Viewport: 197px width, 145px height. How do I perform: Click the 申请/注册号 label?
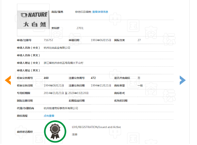(24, 40)
